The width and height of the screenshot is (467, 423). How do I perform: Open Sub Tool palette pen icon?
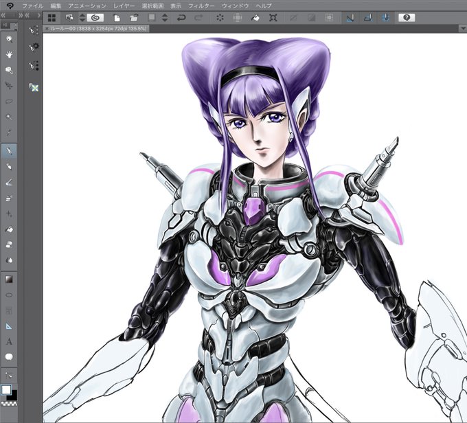click(x=34, y=30)
